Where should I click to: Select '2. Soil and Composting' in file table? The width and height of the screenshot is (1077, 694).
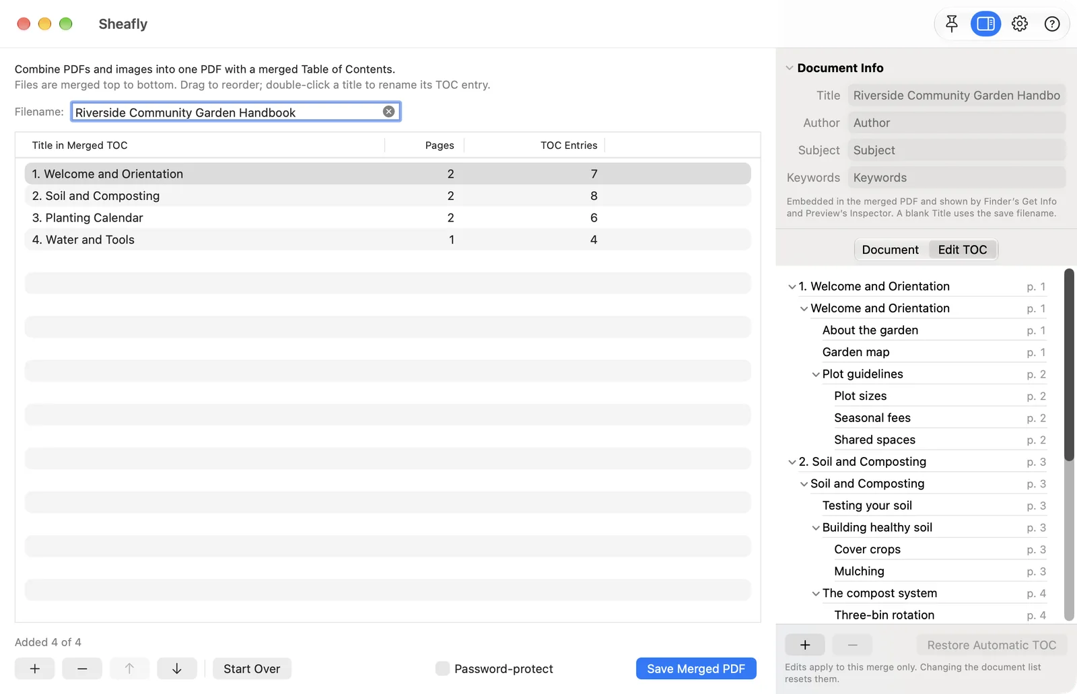[388, 196]
